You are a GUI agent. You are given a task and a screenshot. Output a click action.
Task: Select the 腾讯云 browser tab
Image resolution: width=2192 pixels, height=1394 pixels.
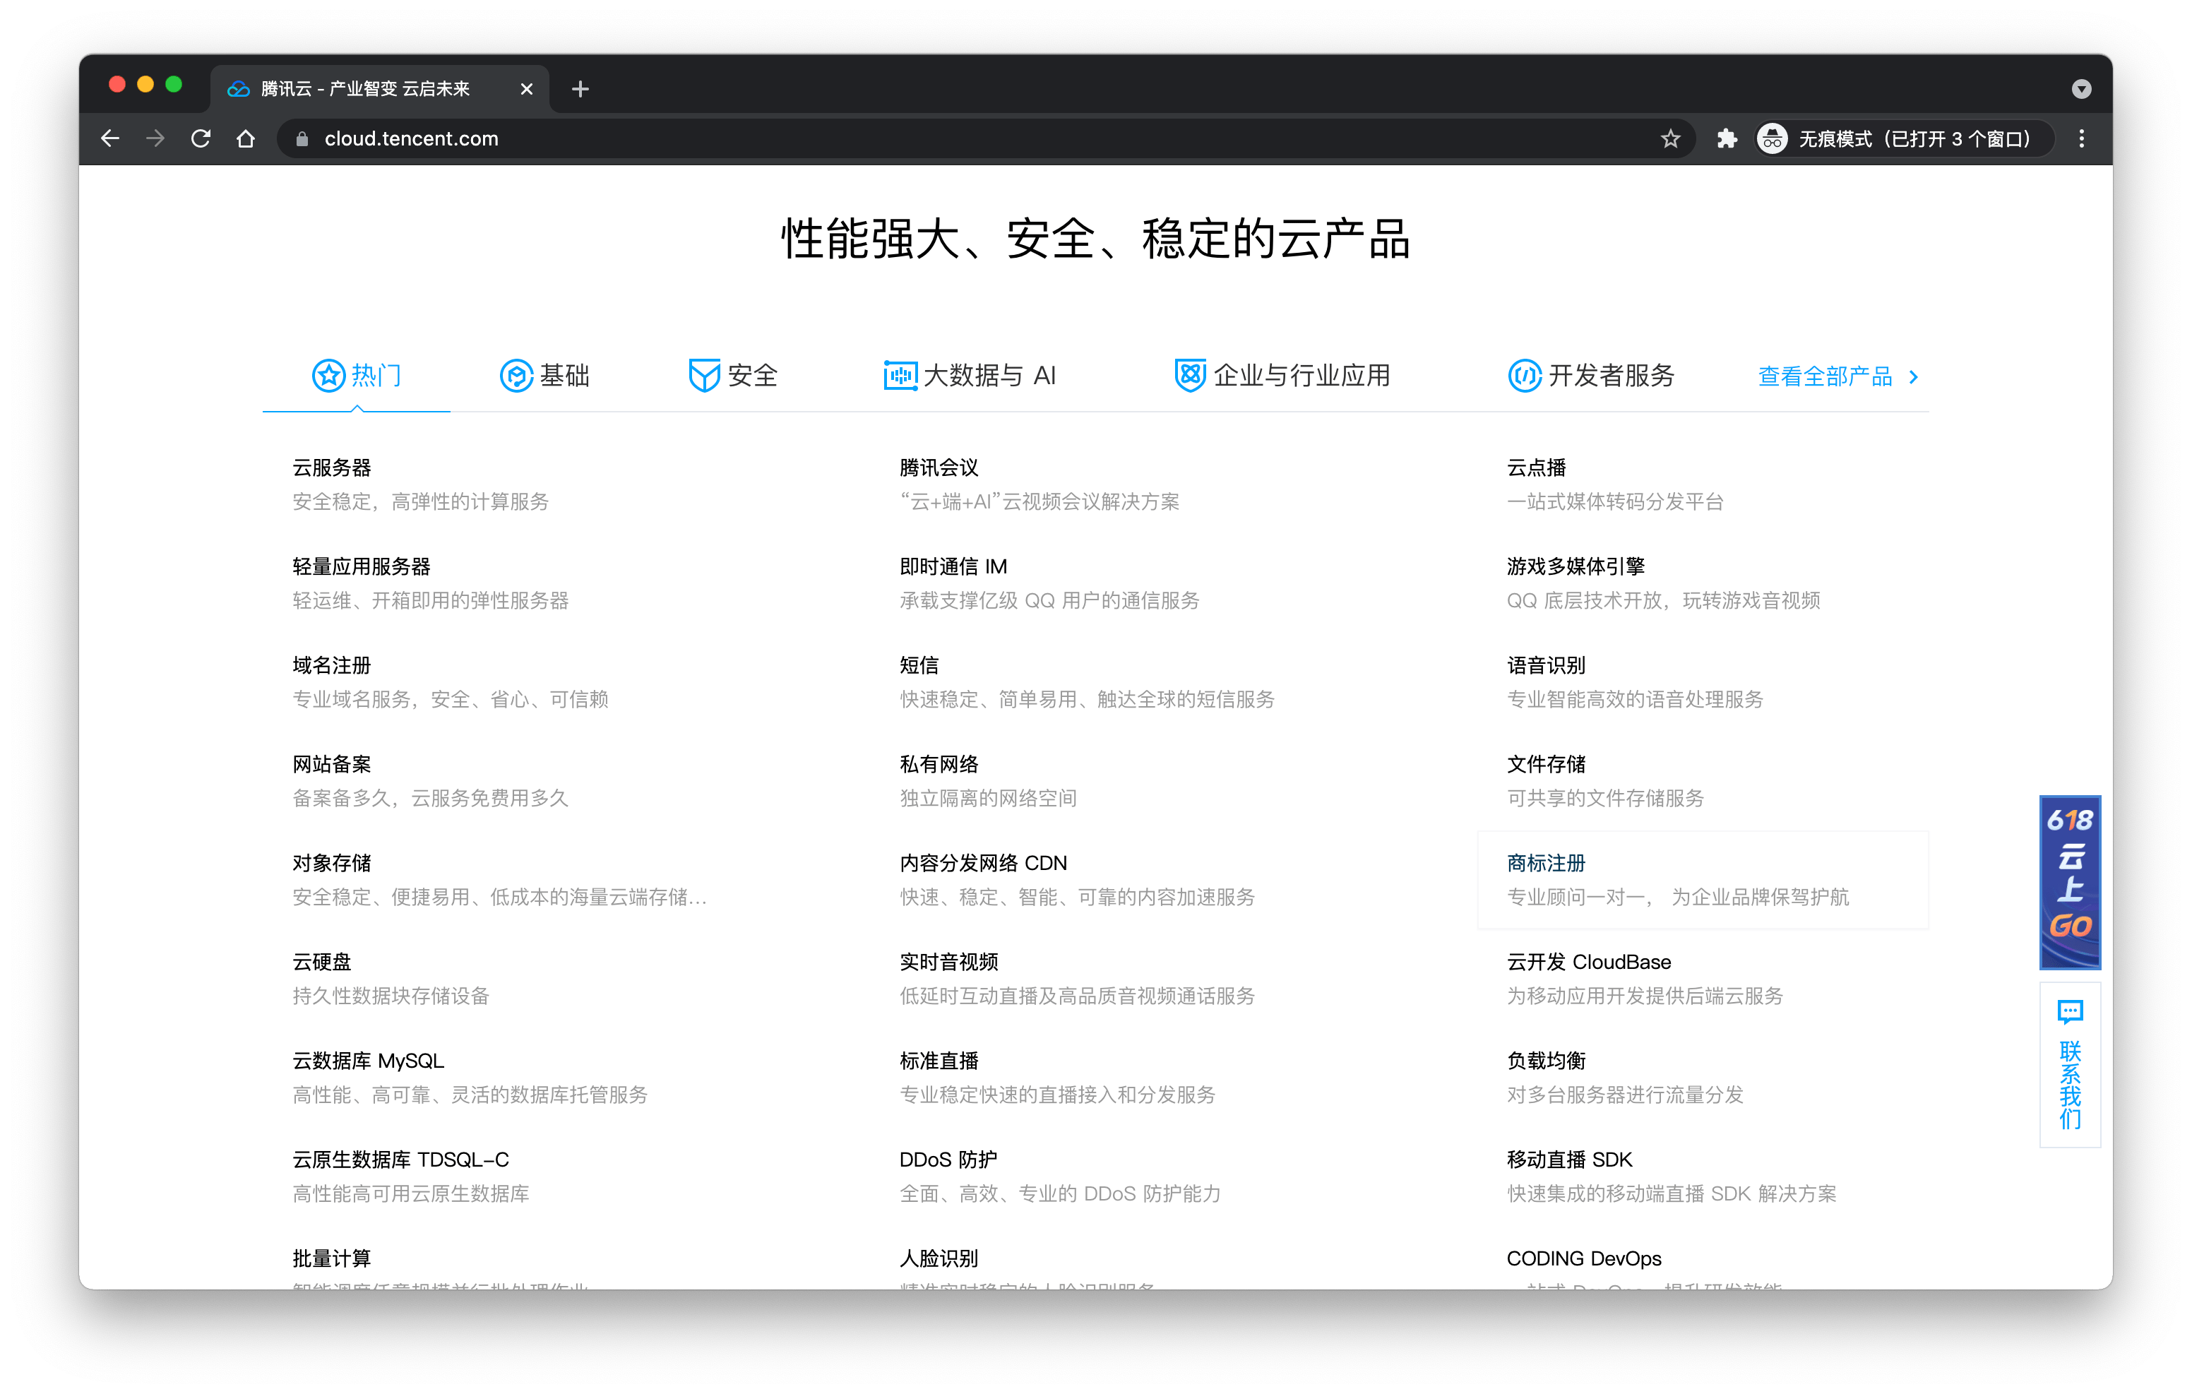pyautogui.click(x=381, y=88)
